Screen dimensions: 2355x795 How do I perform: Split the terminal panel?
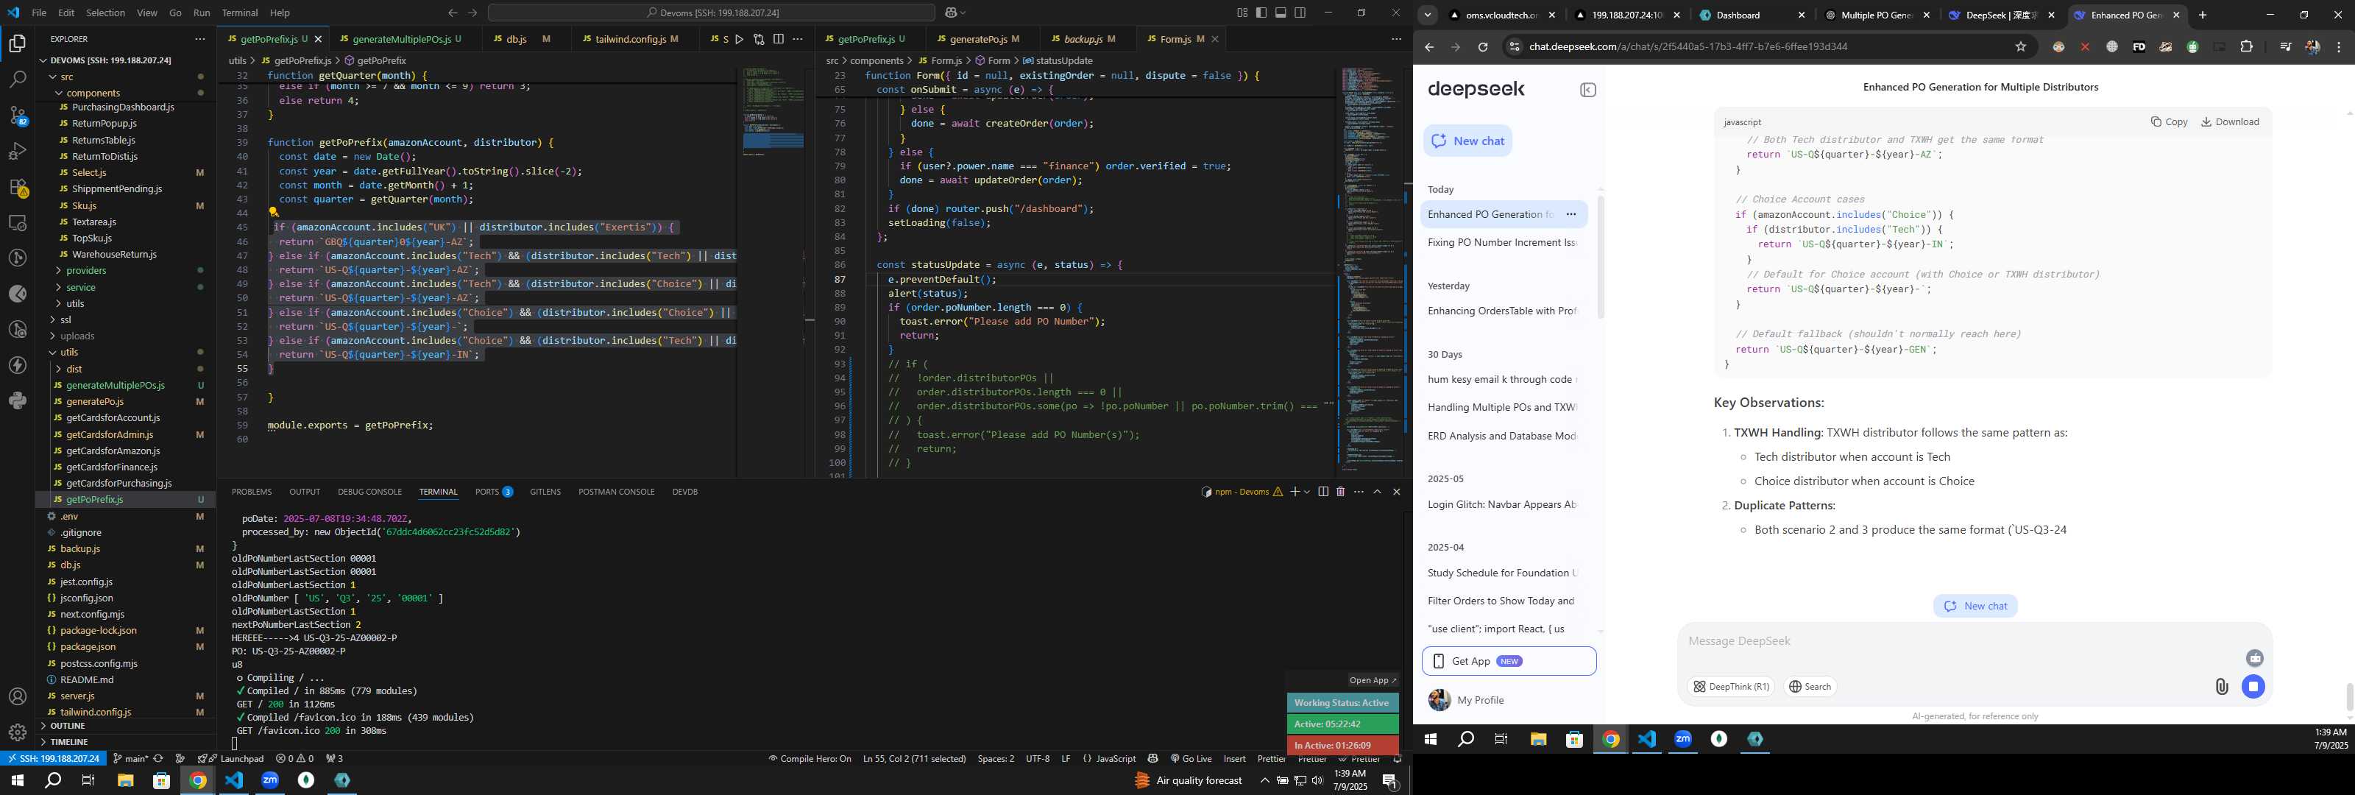click(1323, 492)
